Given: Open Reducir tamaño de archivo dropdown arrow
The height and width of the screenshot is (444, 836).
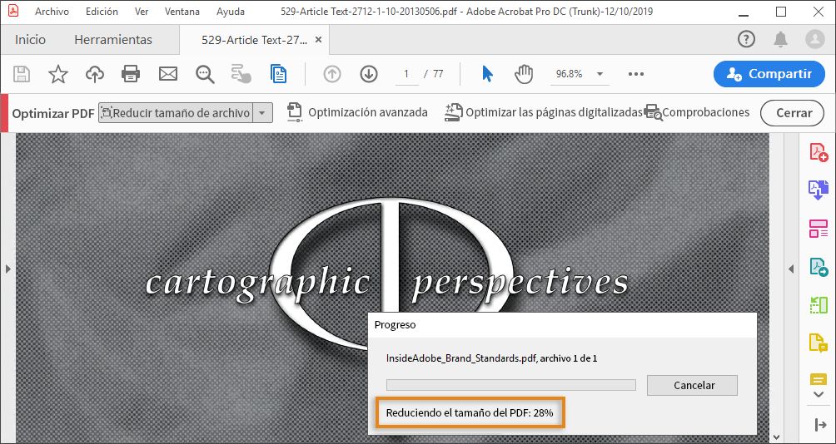Looking at the screenshot, I should pos(261,113).
